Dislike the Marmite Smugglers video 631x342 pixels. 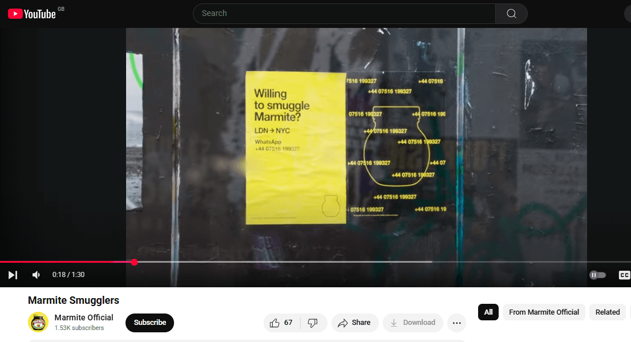tap(313, 323)
